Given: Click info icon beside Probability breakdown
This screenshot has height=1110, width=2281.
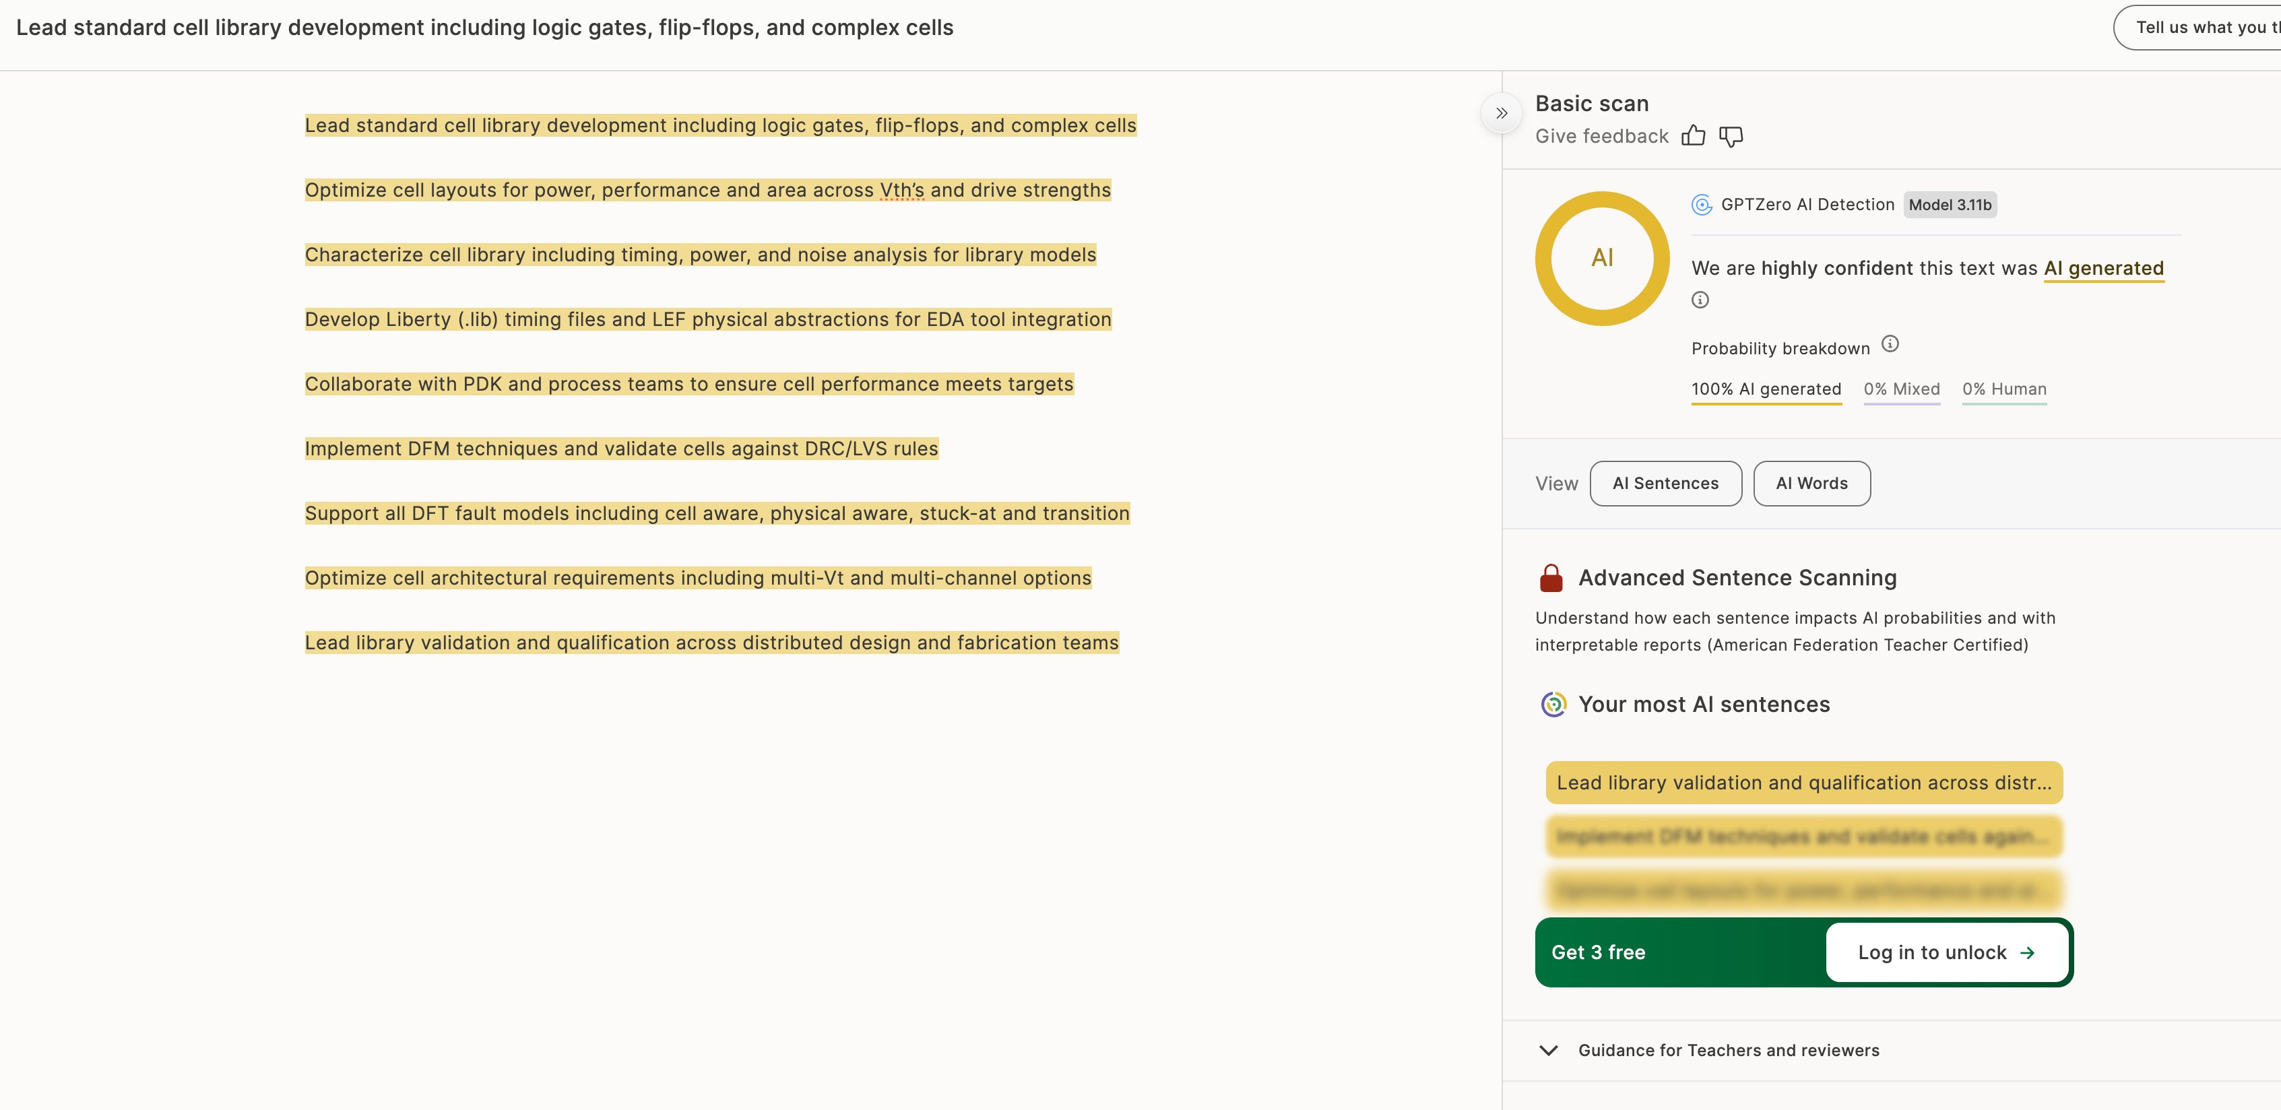Looking at the screenshot, I should (x=1890, y=344).
